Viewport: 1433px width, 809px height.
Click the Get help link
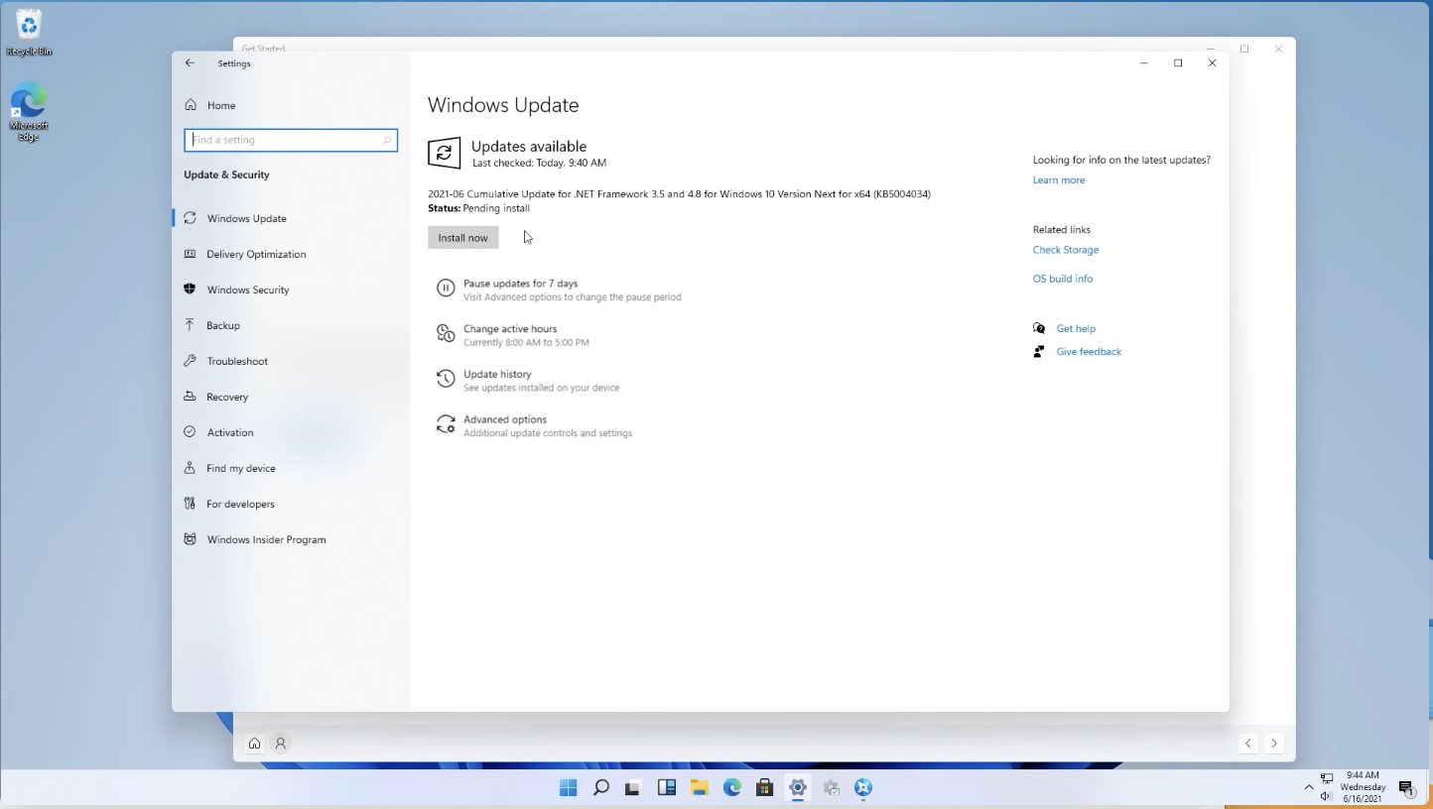coord(1076,328)
